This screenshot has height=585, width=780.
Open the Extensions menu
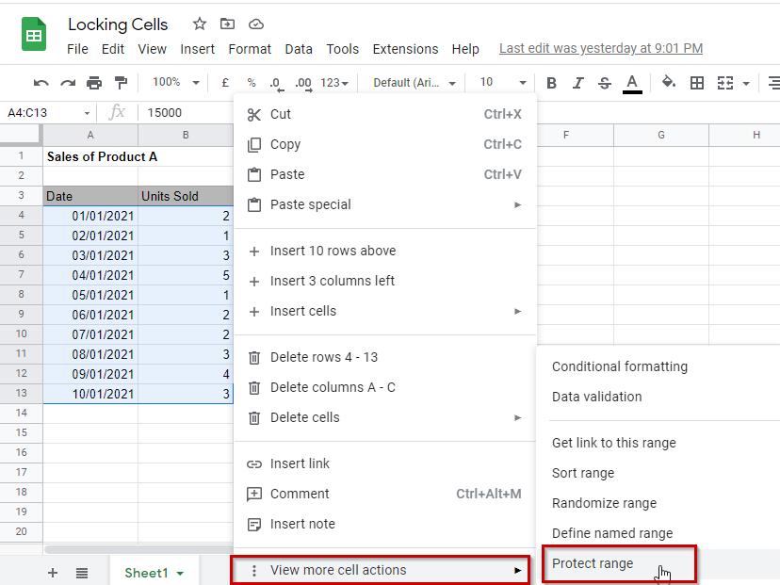(405, 49)
